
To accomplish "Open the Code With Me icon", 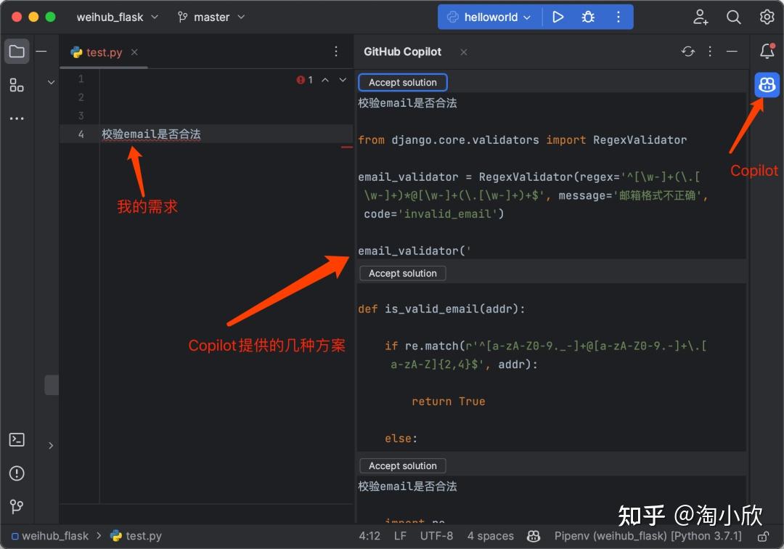I will click(x=701, y=17).
